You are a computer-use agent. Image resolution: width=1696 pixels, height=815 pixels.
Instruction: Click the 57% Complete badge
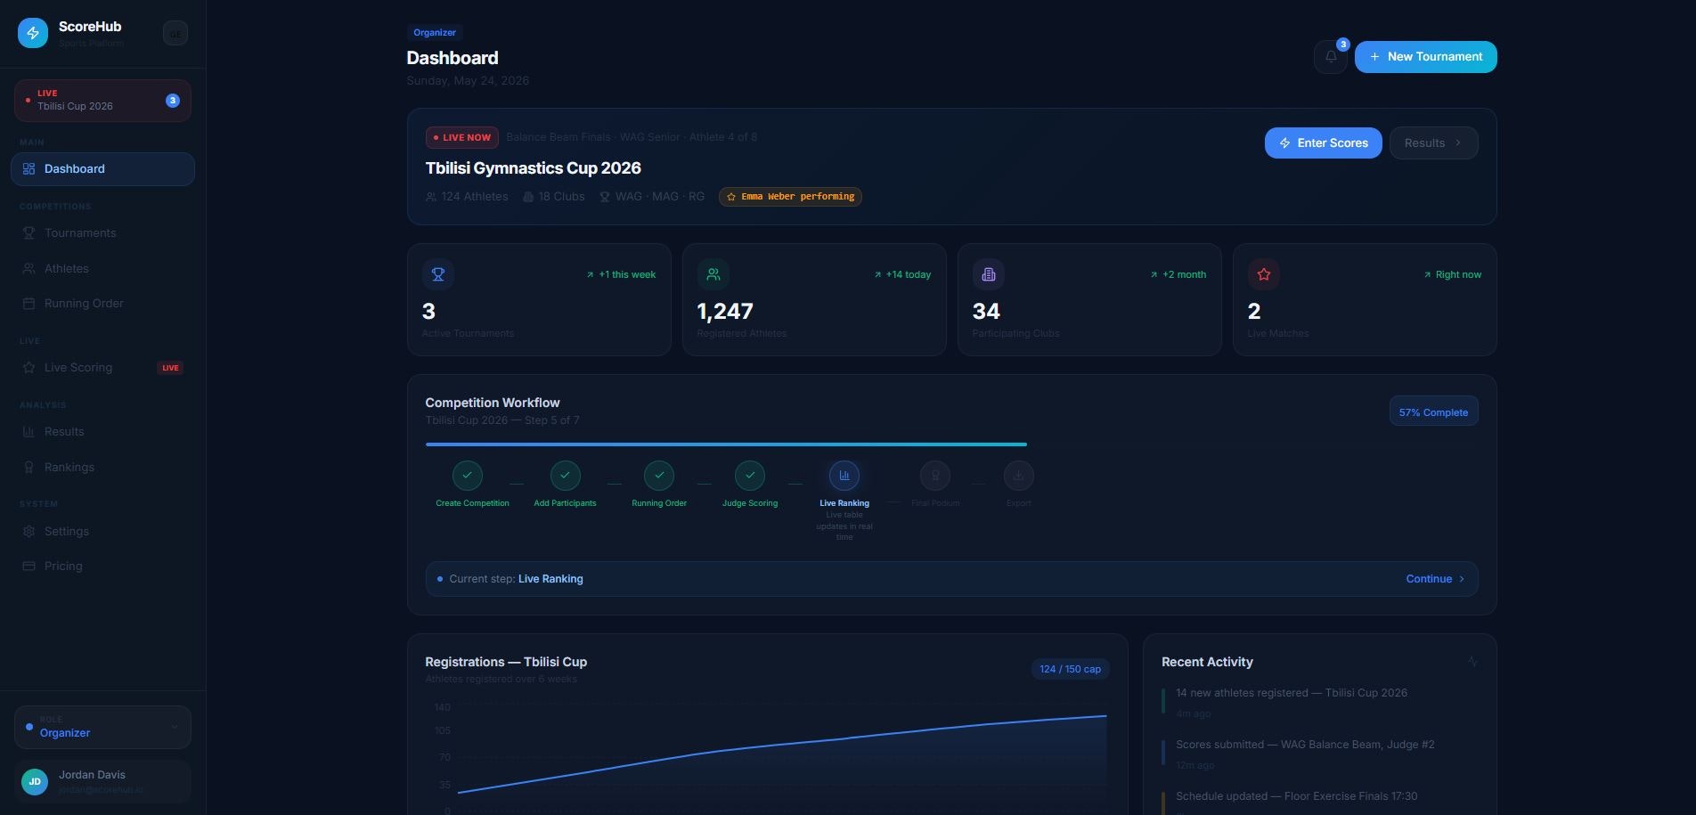point(1433,412)
